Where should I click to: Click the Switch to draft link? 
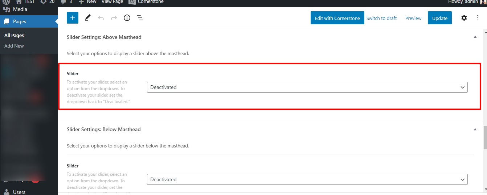tap(381, 18)
